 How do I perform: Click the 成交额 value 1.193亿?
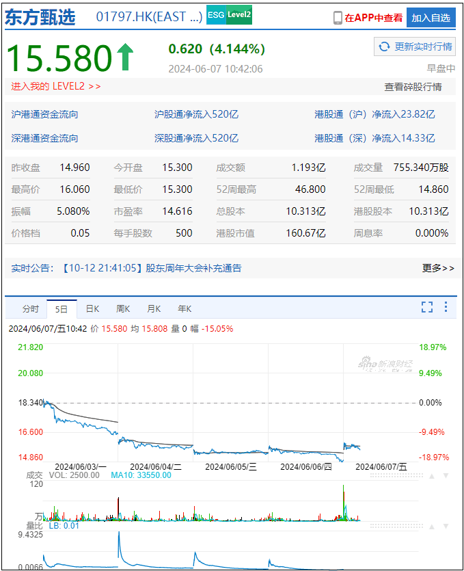pos(309,168)
